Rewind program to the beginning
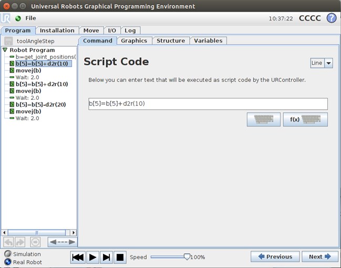 point(78,257)
